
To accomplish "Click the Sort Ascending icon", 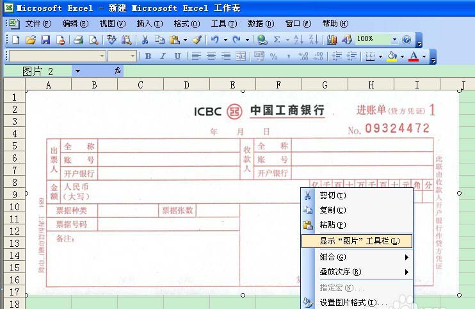I will pos(298,40).
